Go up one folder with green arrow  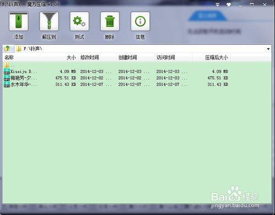click(7, 48)
